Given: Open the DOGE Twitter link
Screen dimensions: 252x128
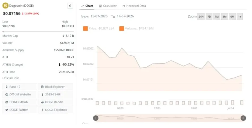Looking at the screenshot, I should 20,110.
